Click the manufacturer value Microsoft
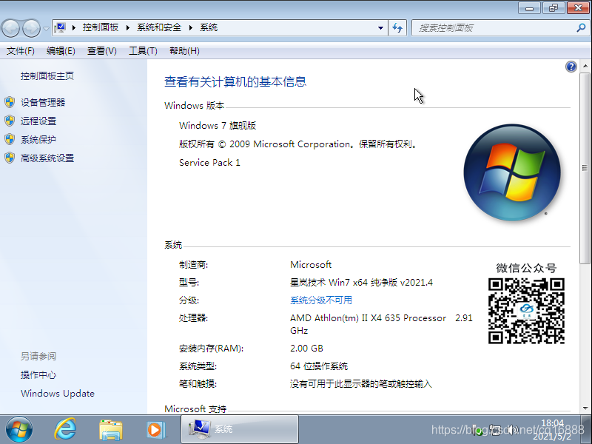592x444 pixels. click(311, 265)
